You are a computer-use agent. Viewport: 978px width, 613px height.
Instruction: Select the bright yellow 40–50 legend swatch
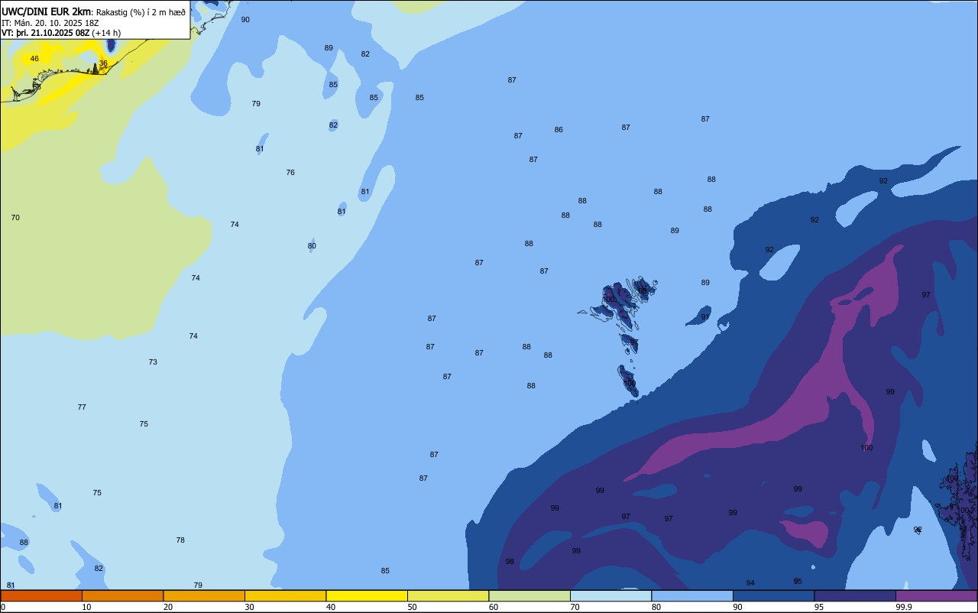click(367, 595)
